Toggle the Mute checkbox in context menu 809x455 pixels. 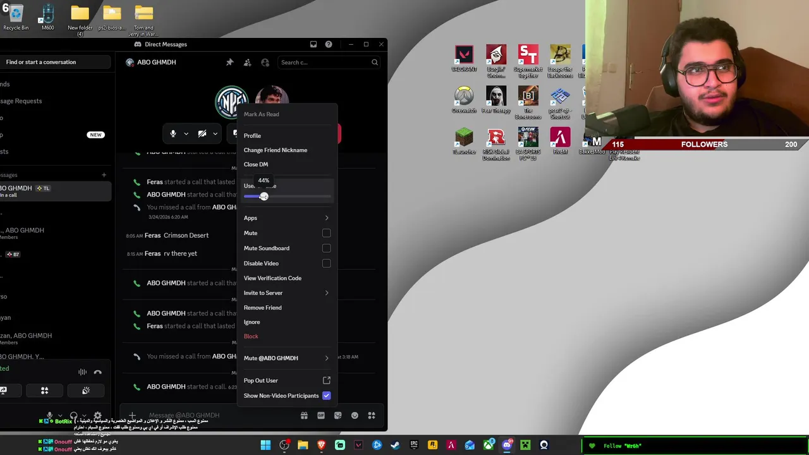326,233
